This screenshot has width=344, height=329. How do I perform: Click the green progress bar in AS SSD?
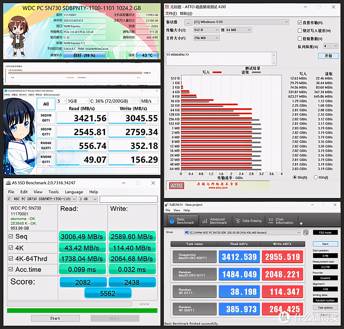point(82,311)
